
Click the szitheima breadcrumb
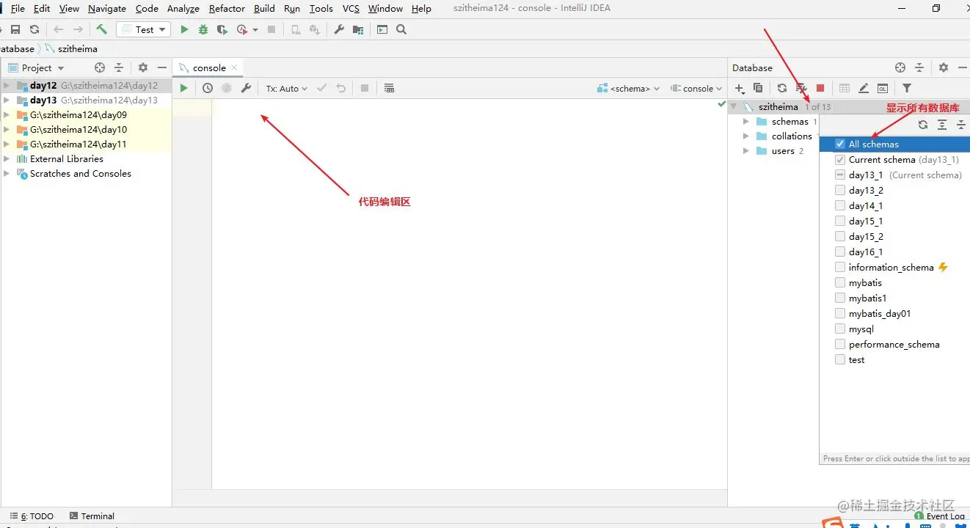point(71,49)
